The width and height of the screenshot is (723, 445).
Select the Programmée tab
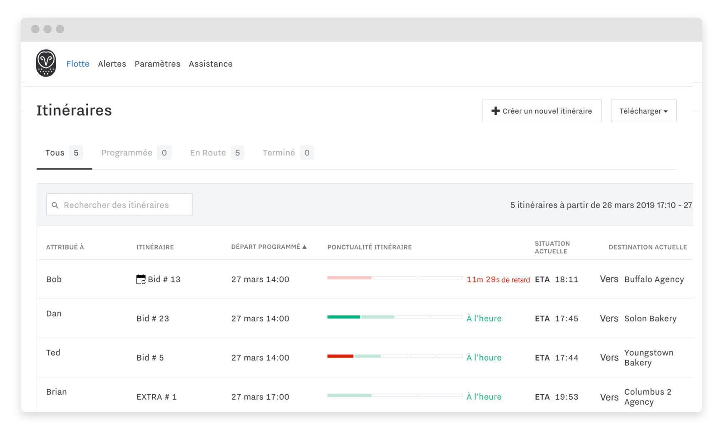[x=136, y=153]
